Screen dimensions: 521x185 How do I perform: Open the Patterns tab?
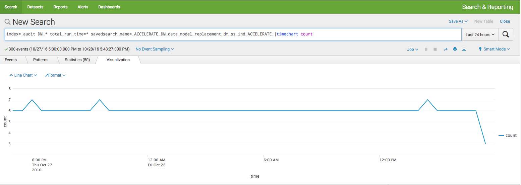(x=41, y=60)
